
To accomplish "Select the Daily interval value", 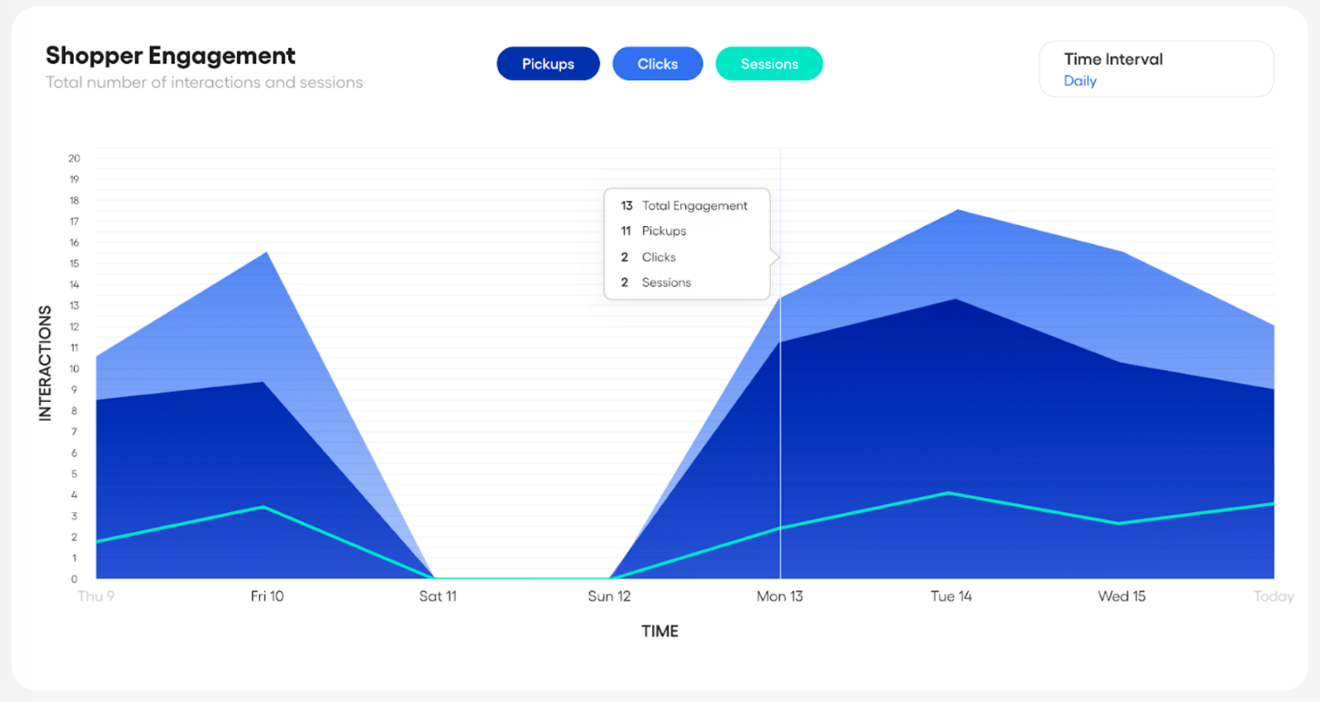I will [x=1080, y=81].
